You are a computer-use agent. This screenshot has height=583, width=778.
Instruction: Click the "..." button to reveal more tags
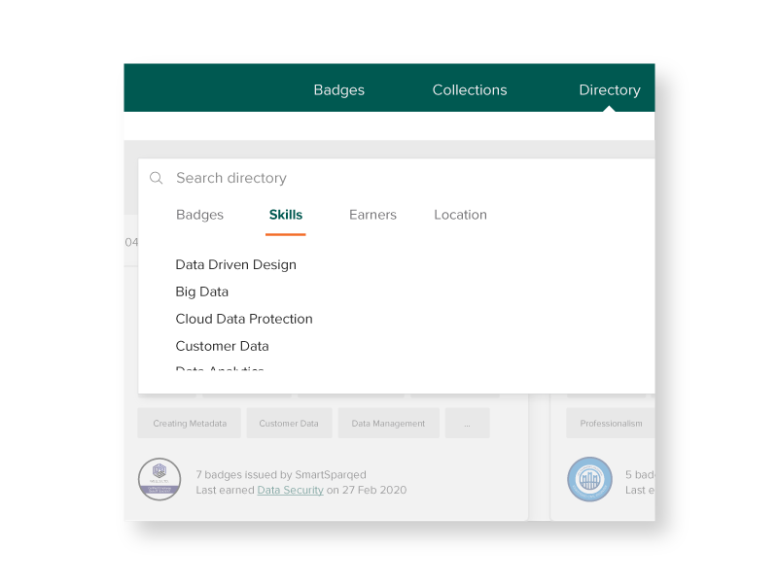467,423
